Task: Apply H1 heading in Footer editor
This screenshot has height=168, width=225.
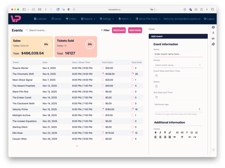Action: pos(177,133)
